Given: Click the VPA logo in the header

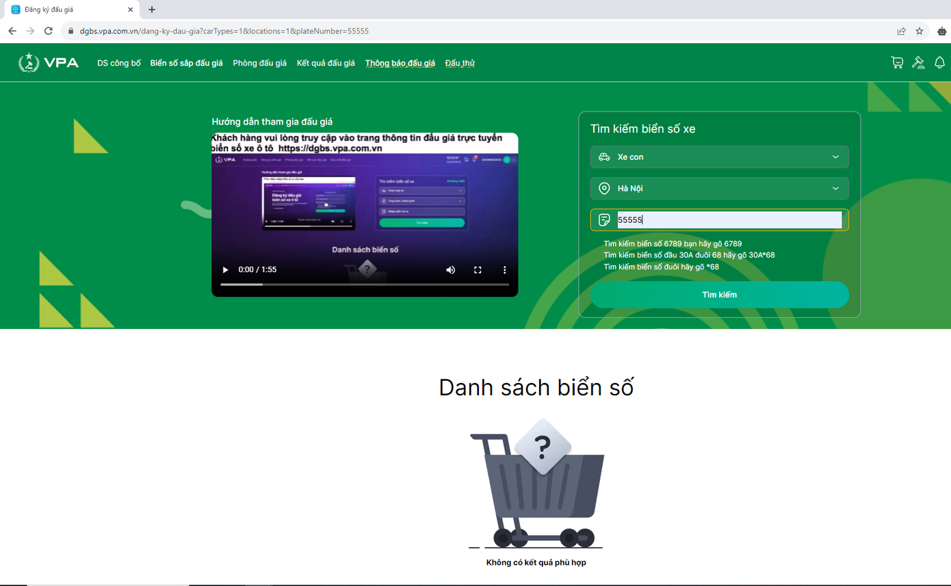Looking at the screenshot, I should click(x=49, y=63).
